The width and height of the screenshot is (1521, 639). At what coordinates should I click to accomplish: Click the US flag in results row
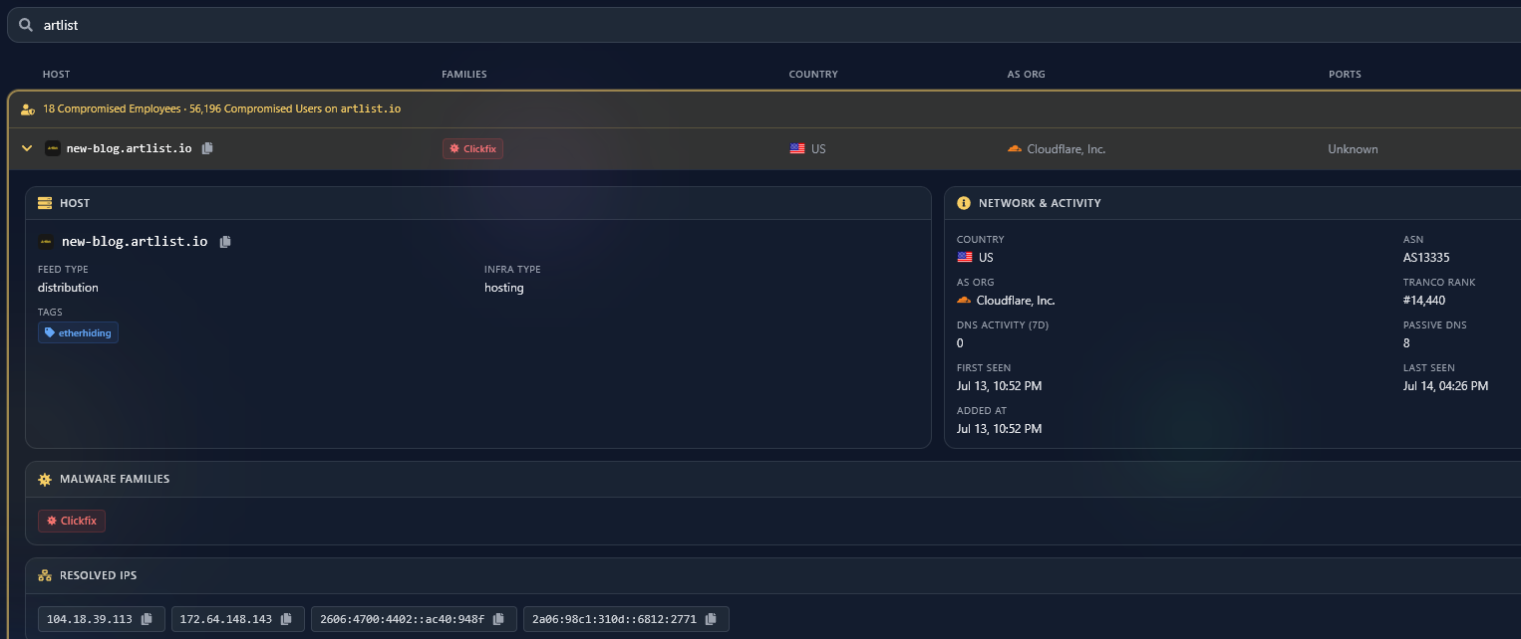[x=797, y=149]
